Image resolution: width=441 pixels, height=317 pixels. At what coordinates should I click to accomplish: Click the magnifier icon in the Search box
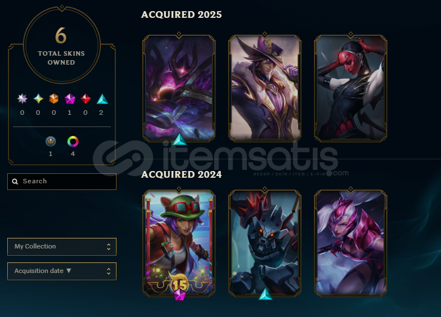coord(15,182)
